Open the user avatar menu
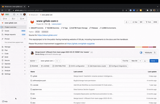The width and height of the screenshot is (160, 104). click(x=24, y=14)
